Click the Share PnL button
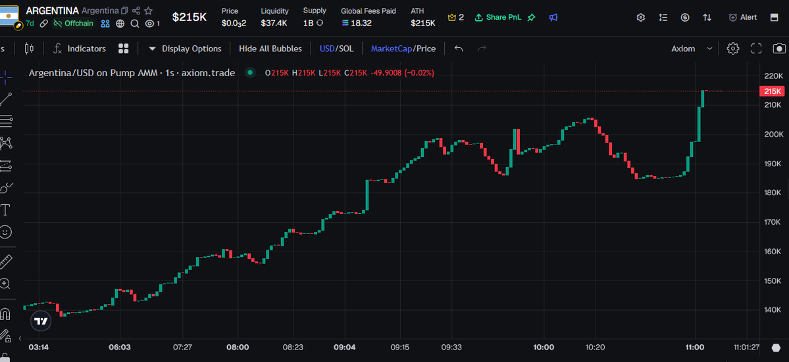 pyautogui.click(x=499, y=17)
